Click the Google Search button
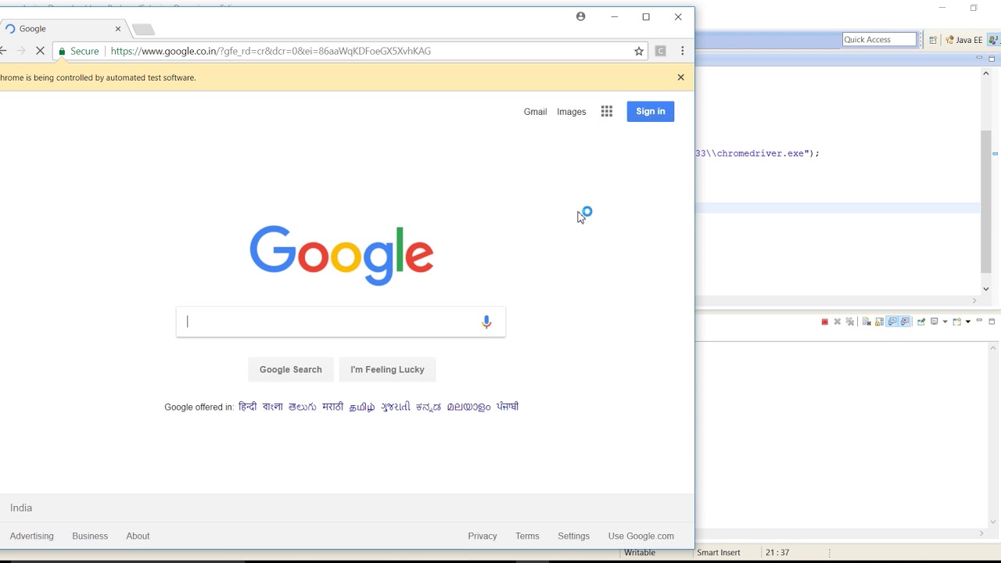The height and width of the screenshot is (563, 1001). tap(291, 369)
